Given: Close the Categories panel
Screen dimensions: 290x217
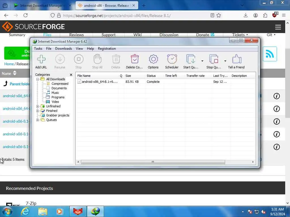Looking at the screenshot, I should click(71, 75).
